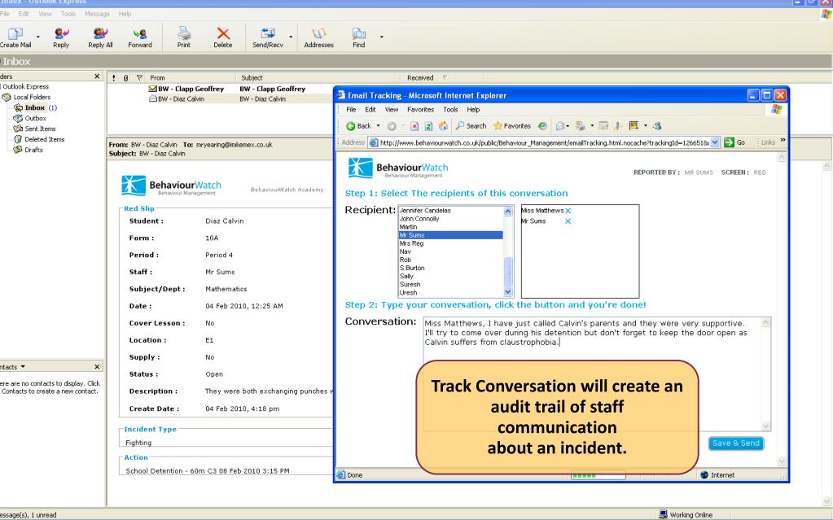Select Mr Sums in the recipient list
Viewport: 833px width, 520px height.
pyautogui.click(x=450, y=235)
